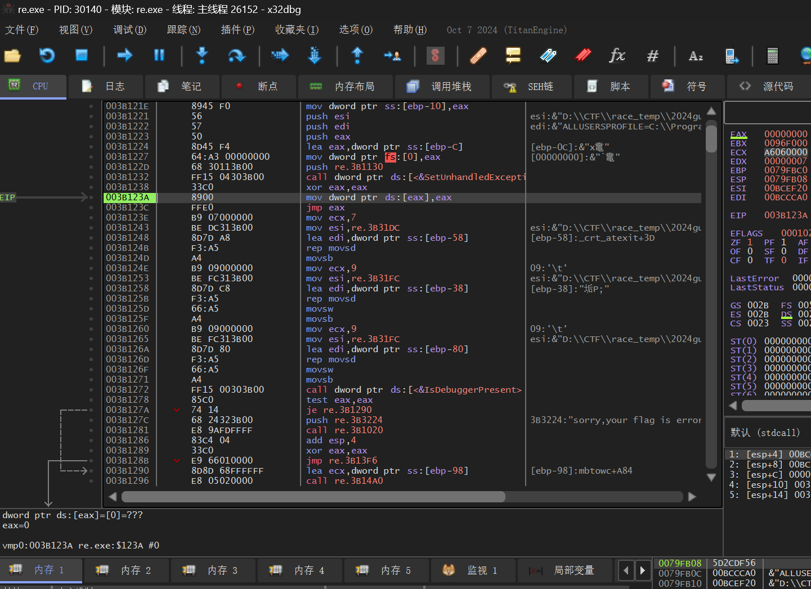Select the EIP instruction row 003B123A
The image size is (811, 589).
(x=402, y=197)
